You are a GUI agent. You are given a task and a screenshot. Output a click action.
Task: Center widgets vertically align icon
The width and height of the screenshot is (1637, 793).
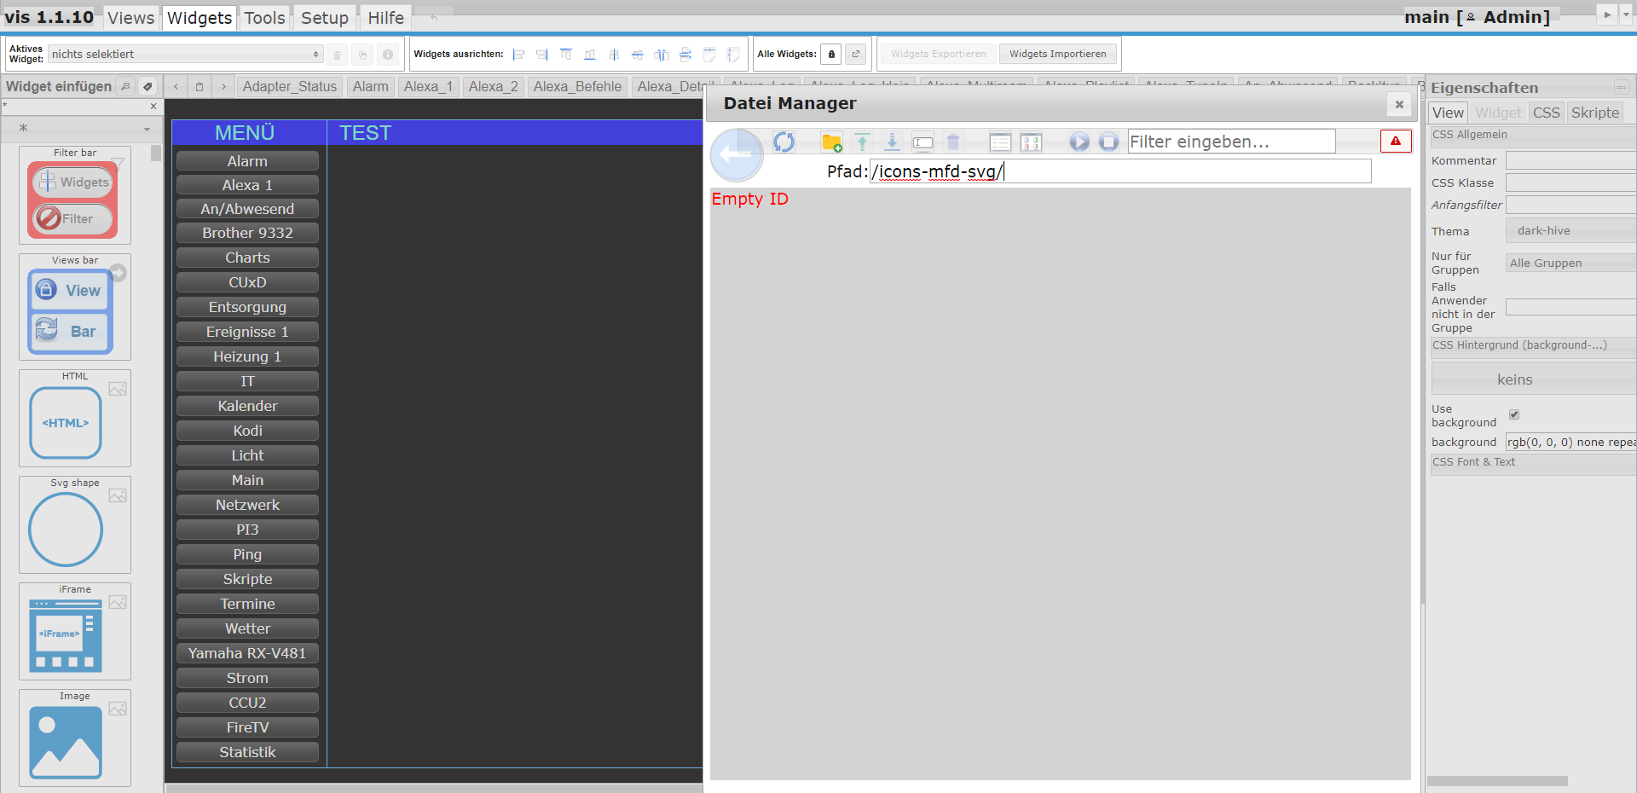coord(614,55)
